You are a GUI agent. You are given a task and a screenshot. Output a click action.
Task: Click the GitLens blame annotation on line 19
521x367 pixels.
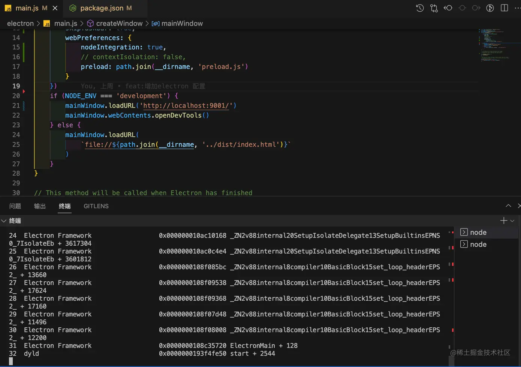(x=143, y=86)
